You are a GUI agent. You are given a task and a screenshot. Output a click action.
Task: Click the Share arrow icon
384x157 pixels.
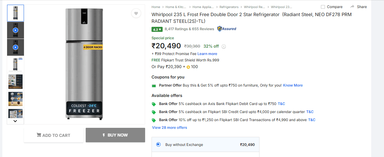[352, 7]
